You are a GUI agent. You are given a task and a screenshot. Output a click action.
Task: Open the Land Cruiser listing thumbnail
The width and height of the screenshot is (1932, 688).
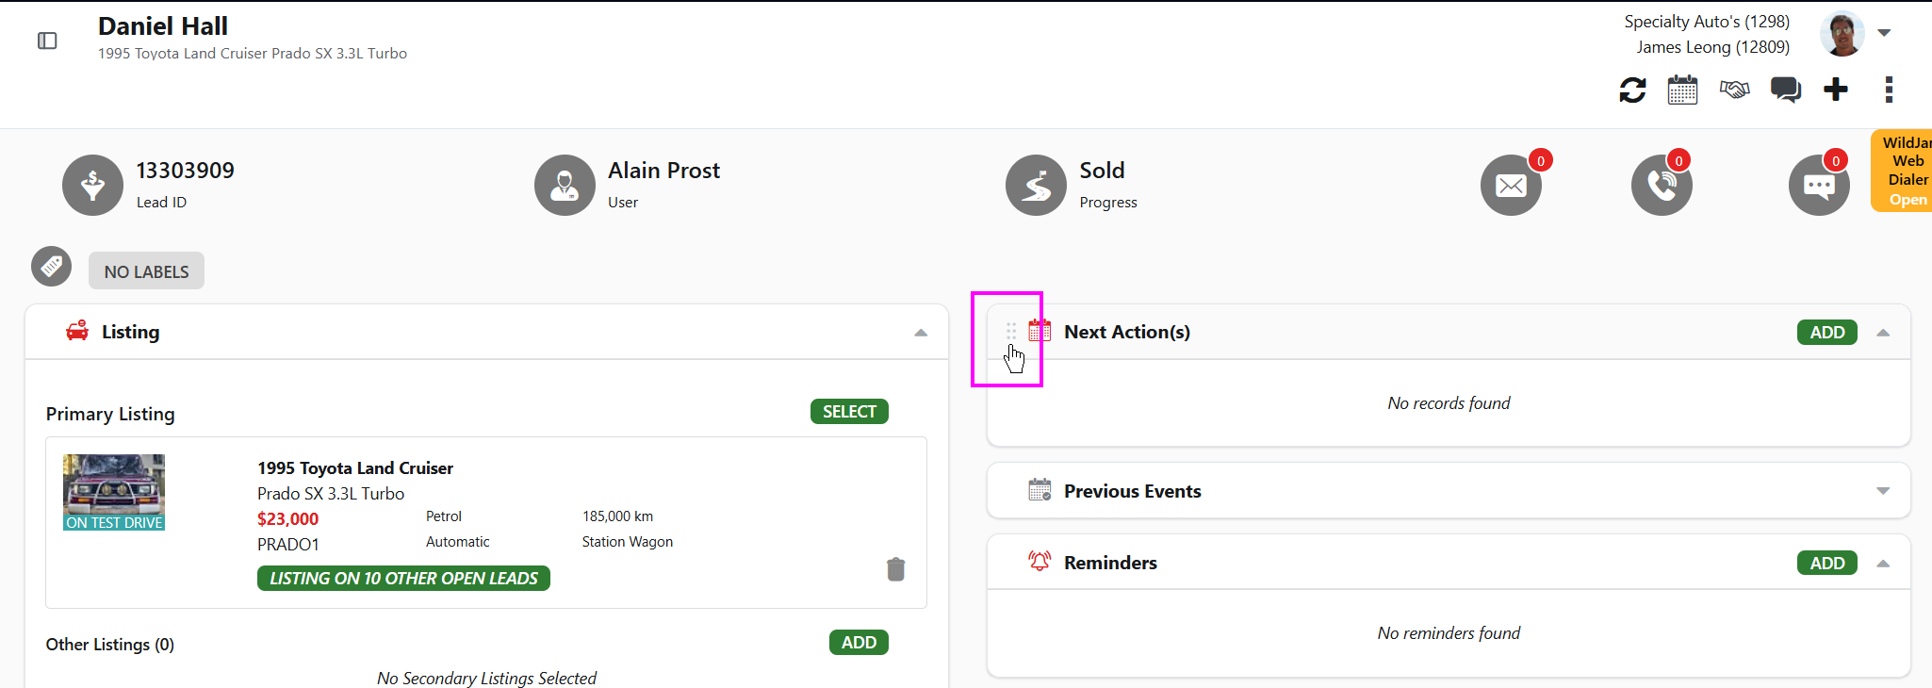click(x=114, y=492)
